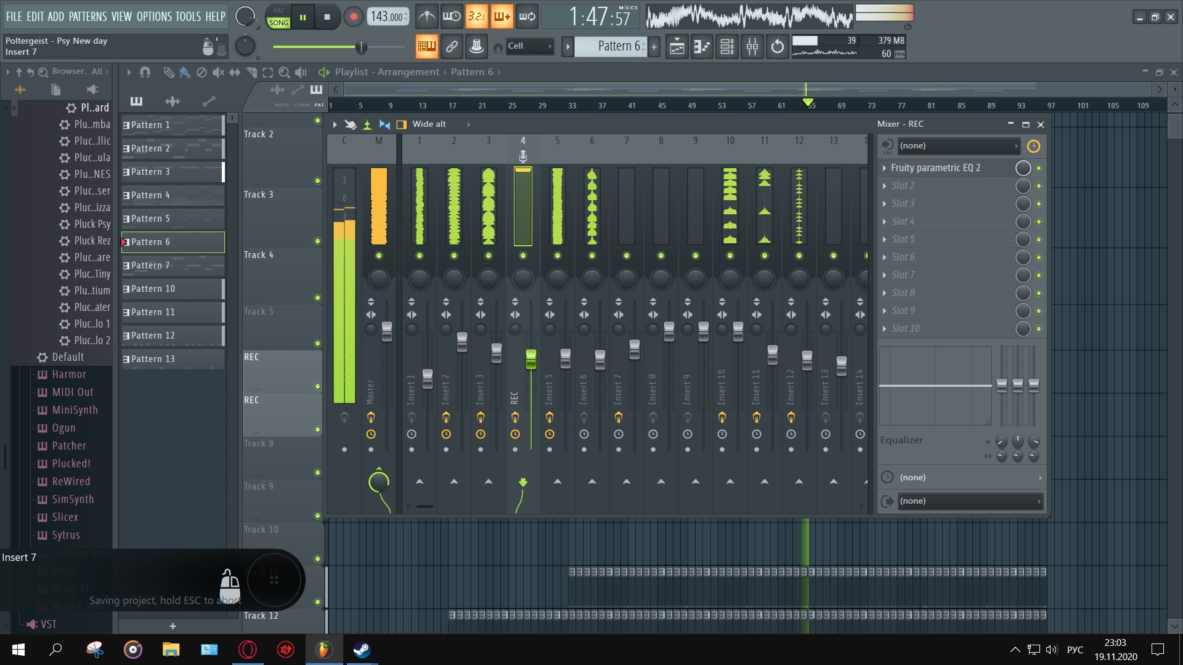The image size is (1183, 665).
Task: Open the channel rack icon
Action: [727, 46]
